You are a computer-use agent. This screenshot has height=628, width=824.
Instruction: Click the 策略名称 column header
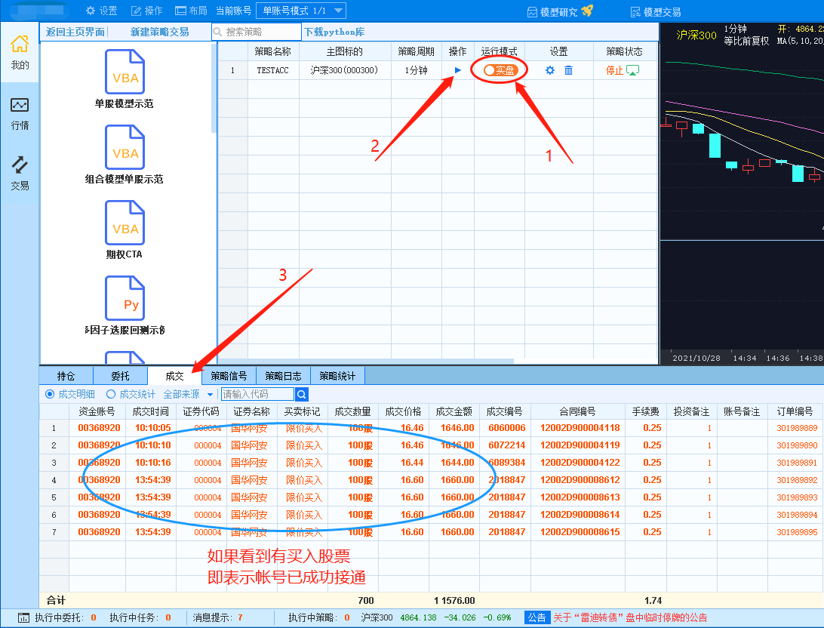(x=272, y=51)
